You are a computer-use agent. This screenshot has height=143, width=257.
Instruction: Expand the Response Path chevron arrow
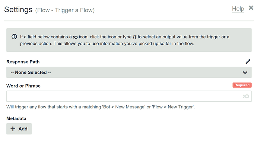245,72
